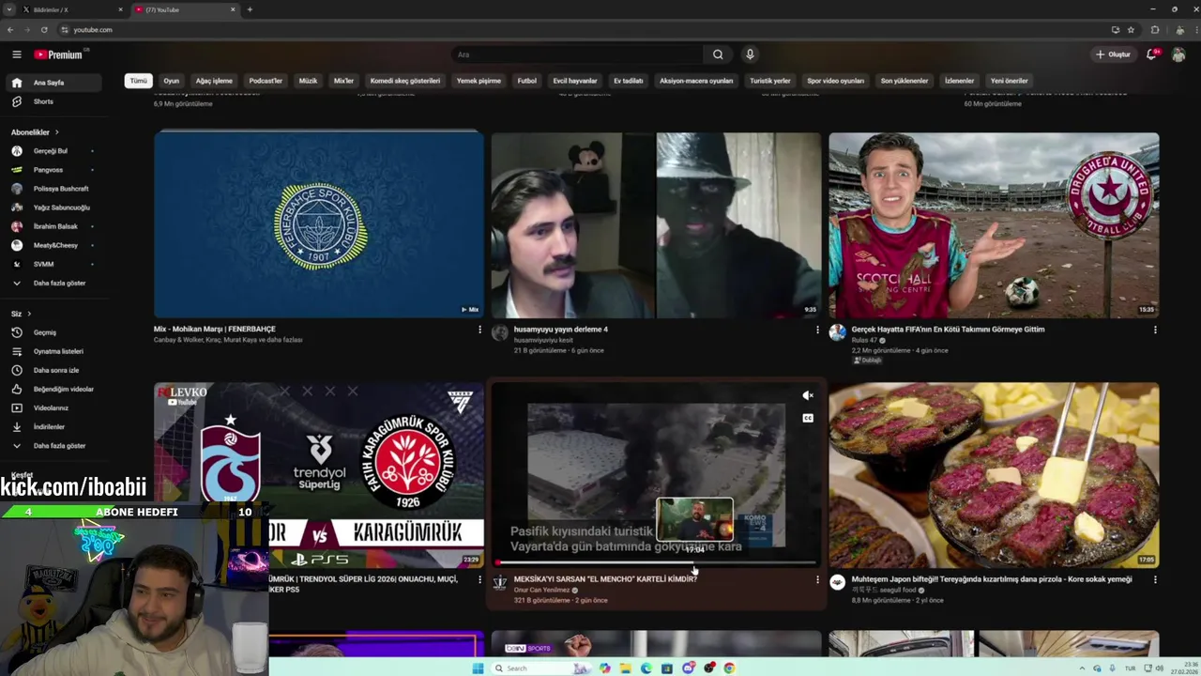Open a new browser tab
This screenshot has height=676, width=1201.
250,9
